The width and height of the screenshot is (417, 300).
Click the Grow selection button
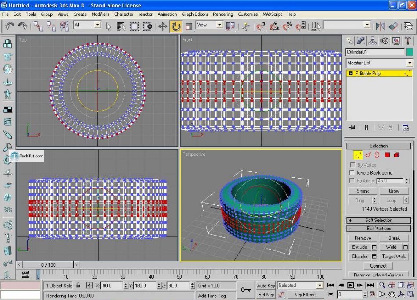[394, 191]
